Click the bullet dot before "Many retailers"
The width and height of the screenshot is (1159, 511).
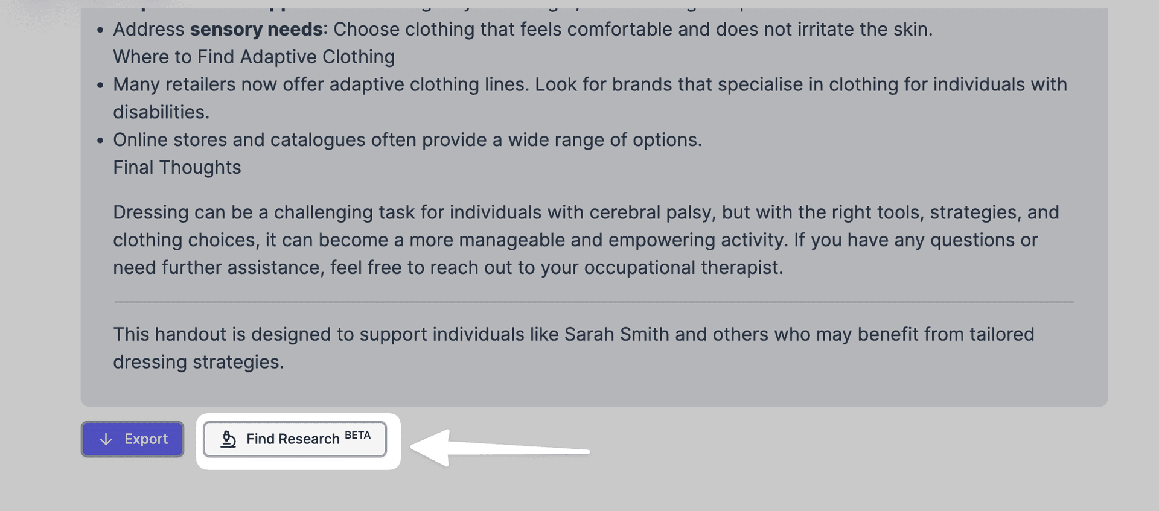100,85
